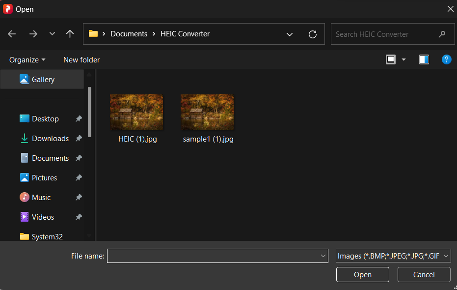Image resolution: width=457 pixels, height=290 pixels.
Task: Toggle pin for Videos folder
Action: tap(78, 217)
